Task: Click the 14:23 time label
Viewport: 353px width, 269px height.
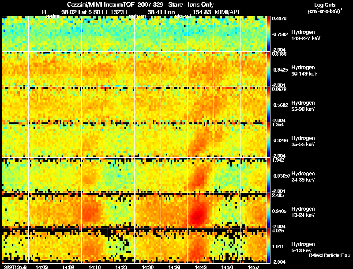Action: 121,267
